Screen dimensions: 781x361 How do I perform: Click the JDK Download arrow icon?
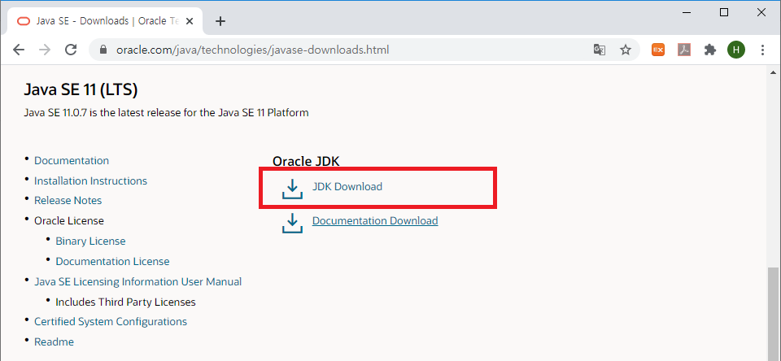[292, 189]
